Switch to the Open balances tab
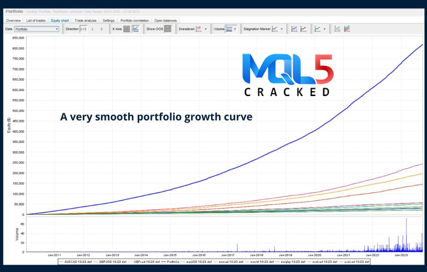 pyautogui.click(x=165, y=20)
